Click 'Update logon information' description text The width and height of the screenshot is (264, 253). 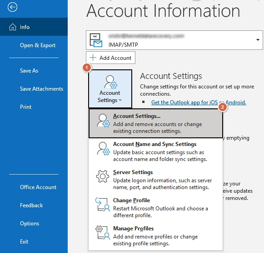[x=162, y=184]
